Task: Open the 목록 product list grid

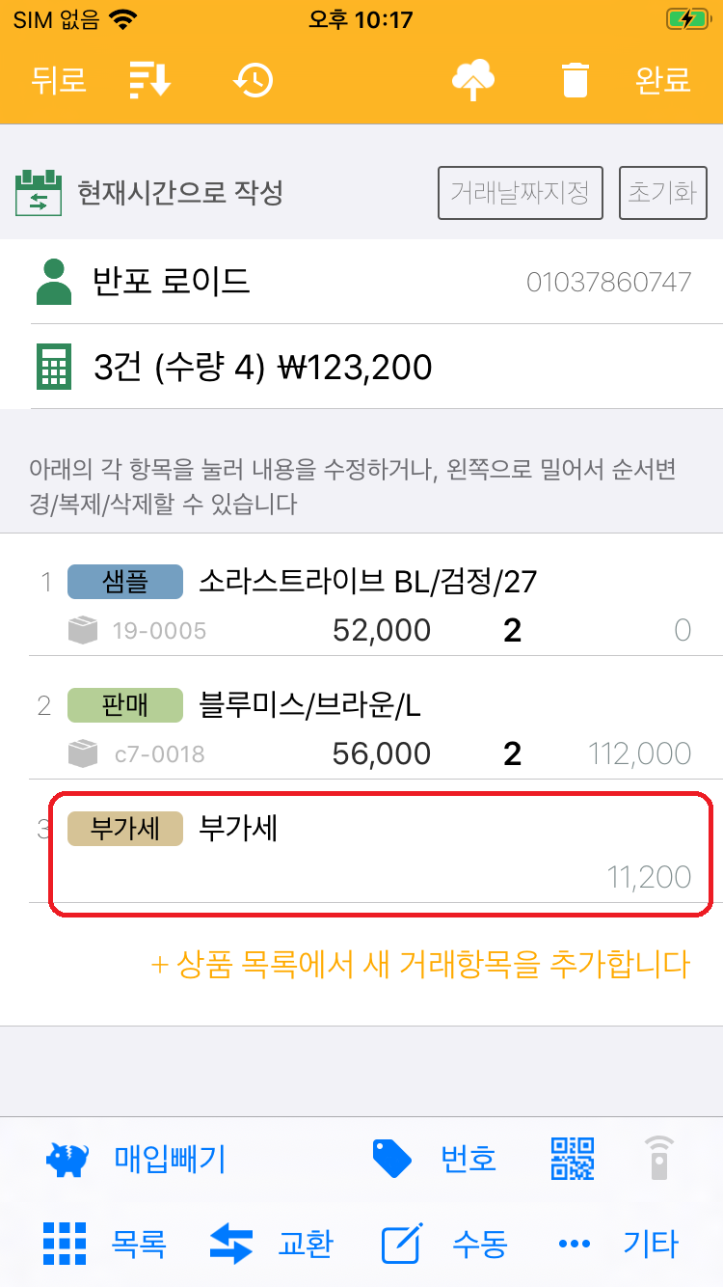Action: coord(66,1244)
